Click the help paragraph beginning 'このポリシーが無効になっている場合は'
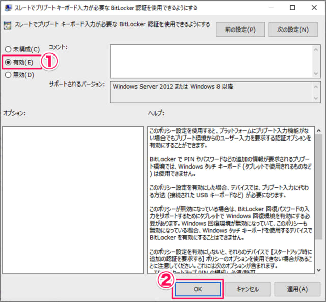The height and width of the screenshot is (302, 326). 230,223
